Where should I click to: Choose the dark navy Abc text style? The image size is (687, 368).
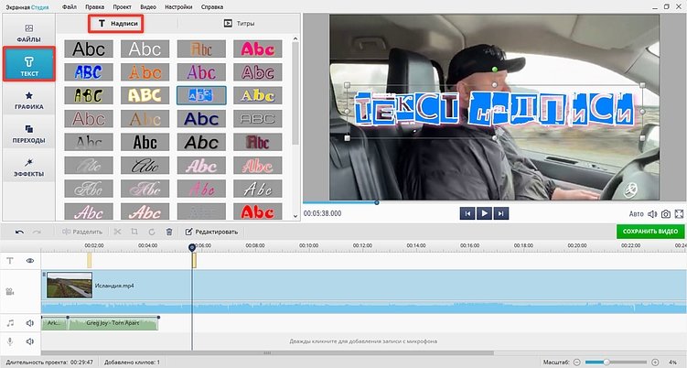(201, 119)
